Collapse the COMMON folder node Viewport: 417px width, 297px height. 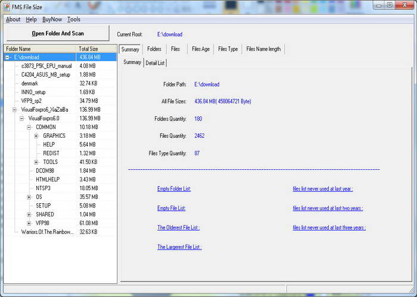click(29, 127)
